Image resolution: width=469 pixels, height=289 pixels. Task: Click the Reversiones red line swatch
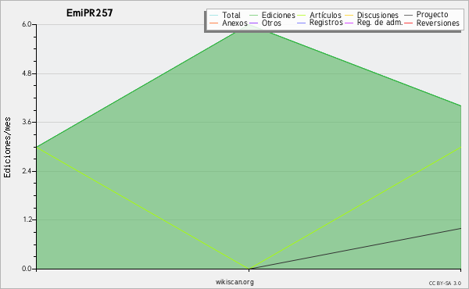tap(409, 23)
